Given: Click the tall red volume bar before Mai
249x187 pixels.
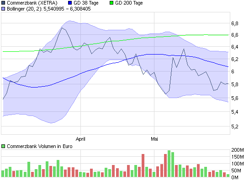Looking at the screenshot, I should [x=143, y=165].
